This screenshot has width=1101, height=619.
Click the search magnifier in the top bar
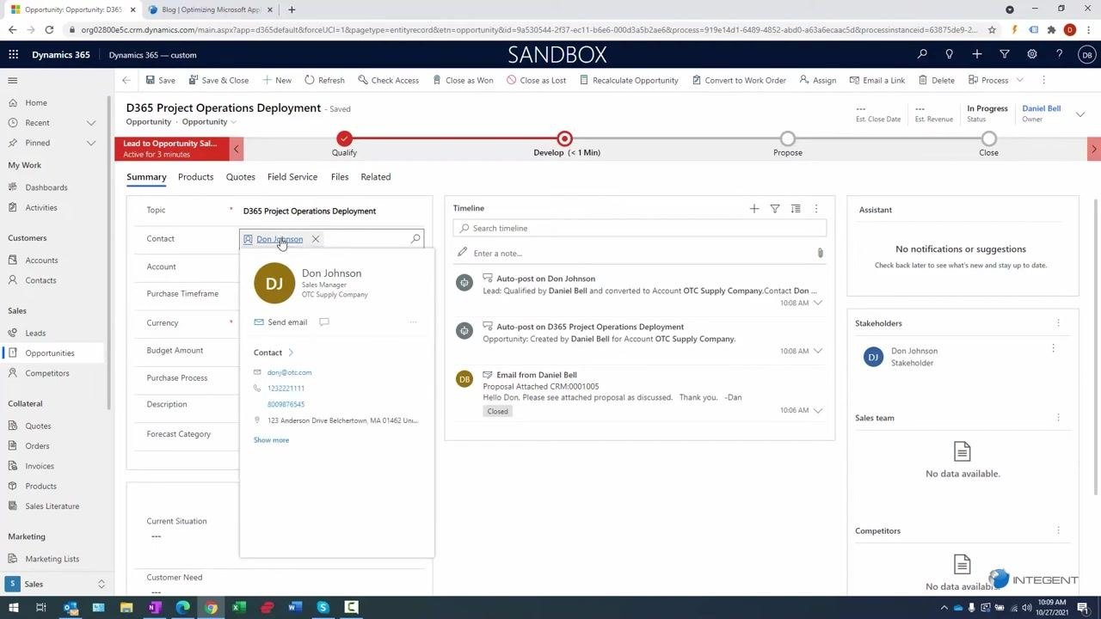tap(922, 54)
